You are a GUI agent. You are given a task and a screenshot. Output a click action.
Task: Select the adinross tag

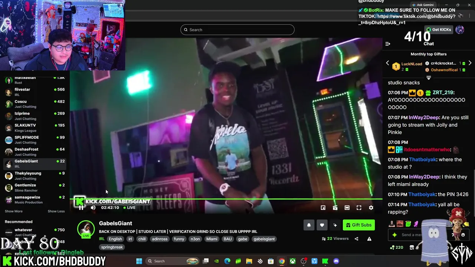160,239
